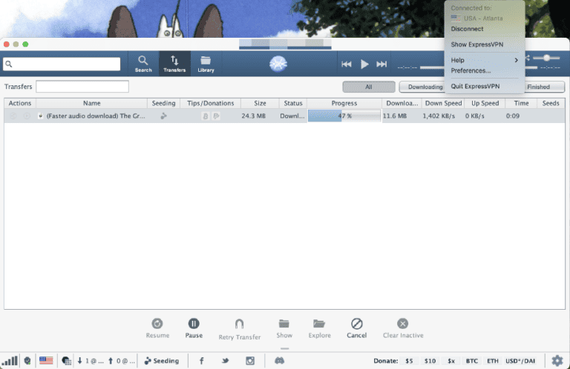Image resolution: width=570 pixels, height=369 pixels.
Task: Show All transfers filter
Action: pos(369,87)
